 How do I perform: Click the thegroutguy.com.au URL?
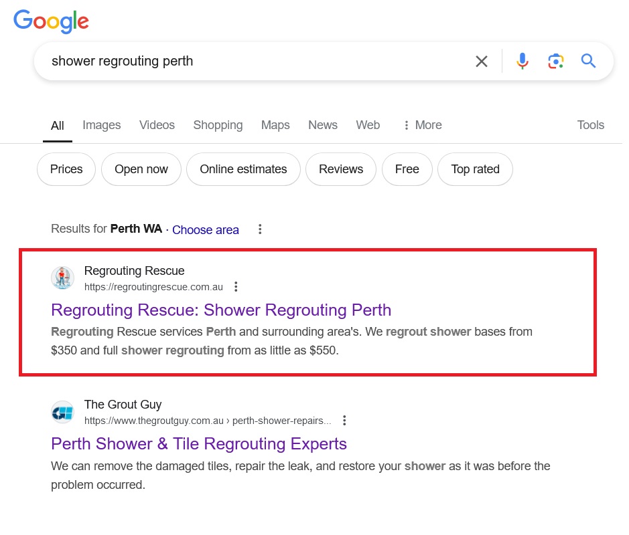[x=208, y=421]
